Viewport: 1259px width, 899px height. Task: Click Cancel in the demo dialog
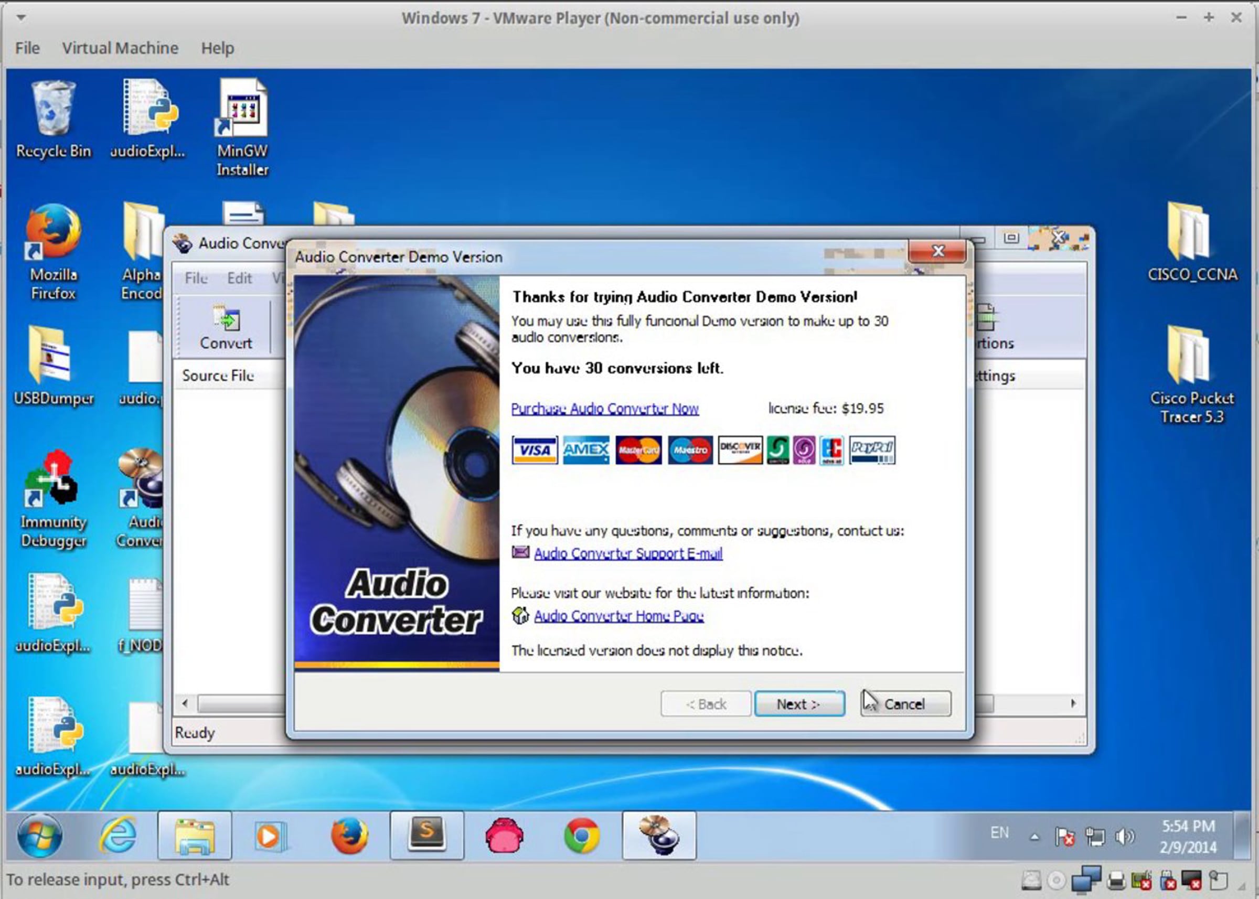(x=906, y=703)
